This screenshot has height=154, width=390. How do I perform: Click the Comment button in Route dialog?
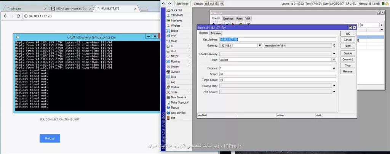click(348, 59)
